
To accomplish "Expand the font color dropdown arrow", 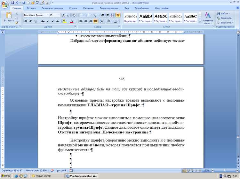I will click(x=75, y=21).
